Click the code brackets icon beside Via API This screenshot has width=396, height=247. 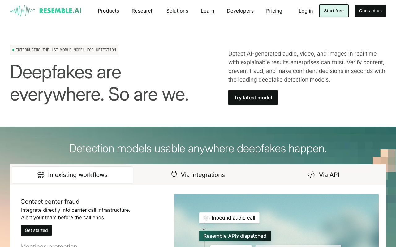point(311,175)
